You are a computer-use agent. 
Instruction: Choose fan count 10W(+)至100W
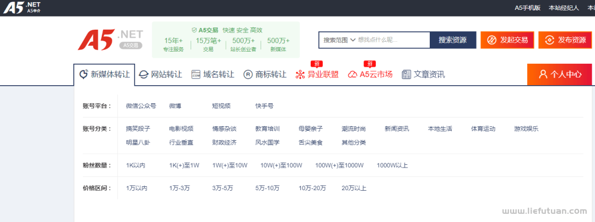pos(281,165)
